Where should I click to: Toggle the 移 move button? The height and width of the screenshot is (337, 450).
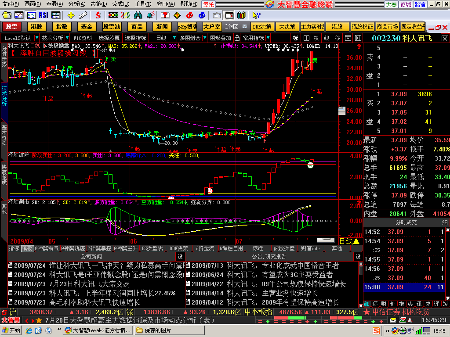[337, 38]
